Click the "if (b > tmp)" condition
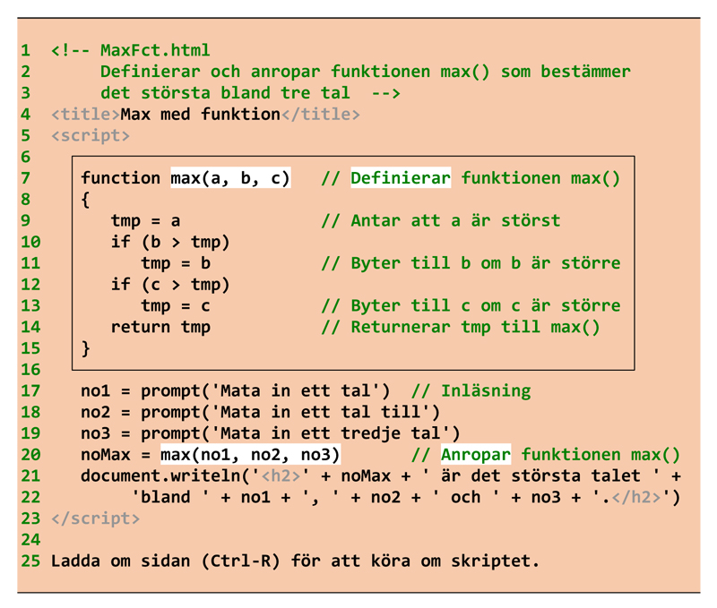The height and width of the screenshot is (608, 717). 170,242
